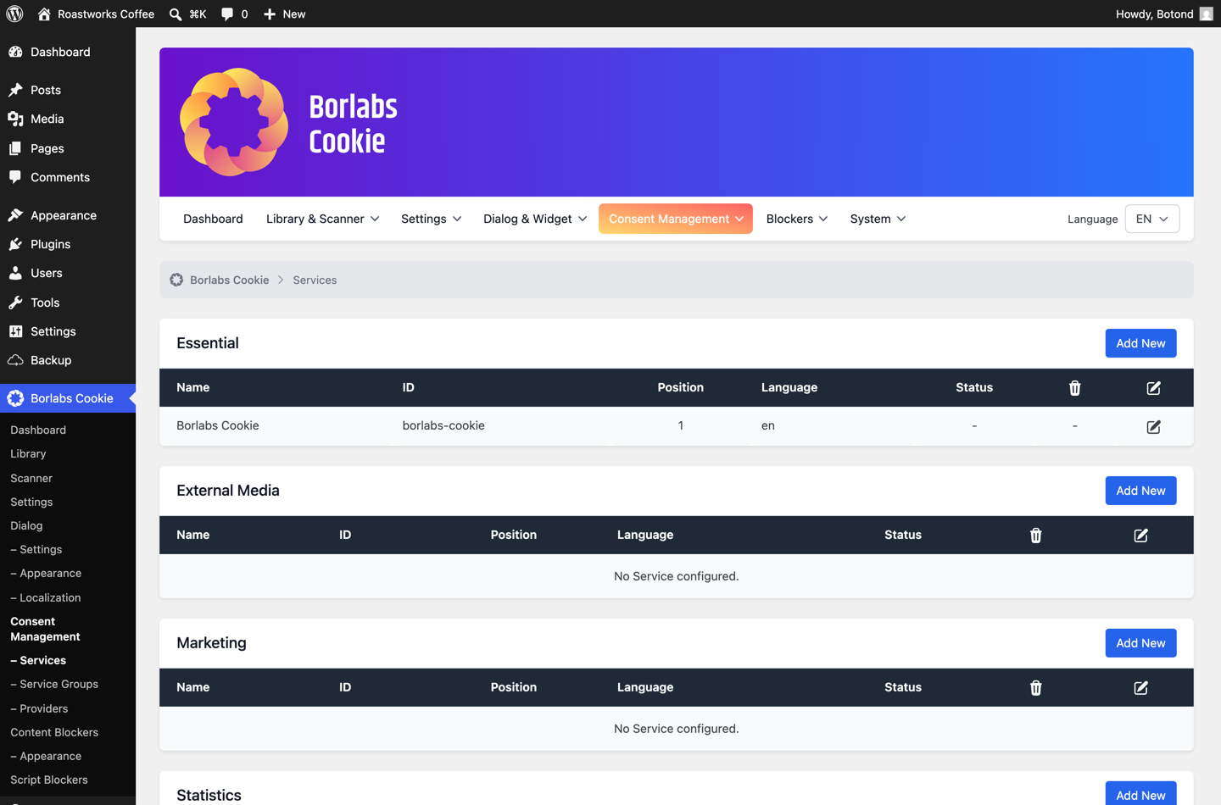
Task: Open Providers submenu item
Action: click(39, 708)
